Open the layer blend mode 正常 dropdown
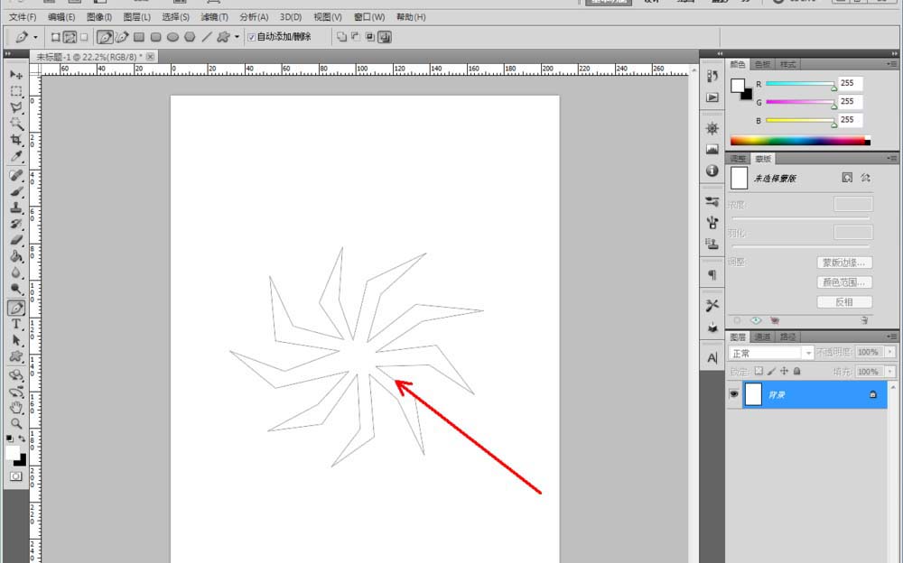Screen dimensions: 903x563 (x=808, y=353)
